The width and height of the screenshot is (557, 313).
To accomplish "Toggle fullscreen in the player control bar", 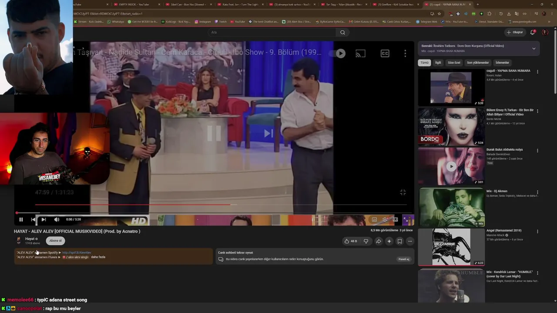I will tap(406, 220).
